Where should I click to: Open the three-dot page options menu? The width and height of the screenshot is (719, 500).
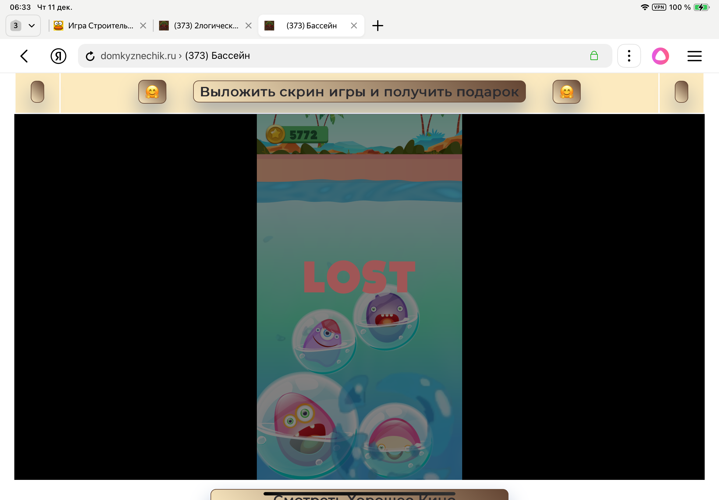[x=629, y=56]
